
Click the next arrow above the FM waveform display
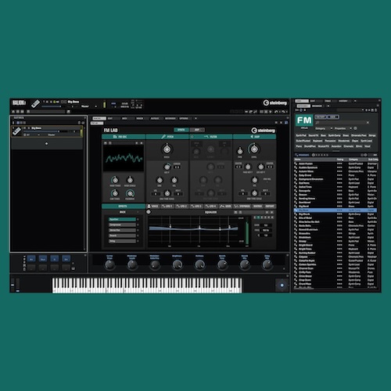coord(142,143)
